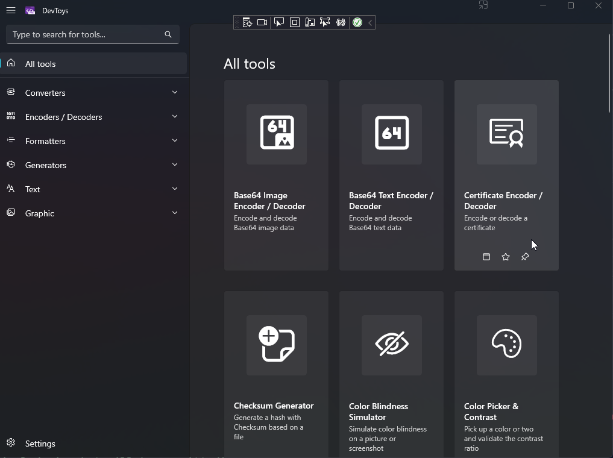Click the search magnifier icon
The width and height of the screenshot is (613, 458).
(x=168, y=34)
